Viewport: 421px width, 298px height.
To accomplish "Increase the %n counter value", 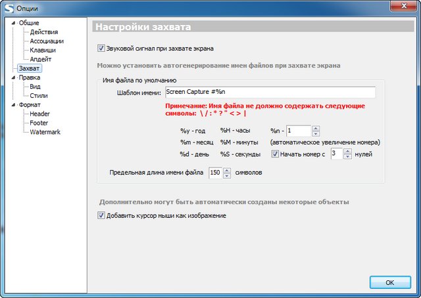I will pyautogui.click(x=316, y=128).
